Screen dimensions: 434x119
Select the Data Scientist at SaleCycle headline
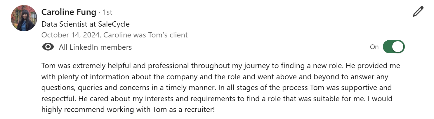pos(86,24)
